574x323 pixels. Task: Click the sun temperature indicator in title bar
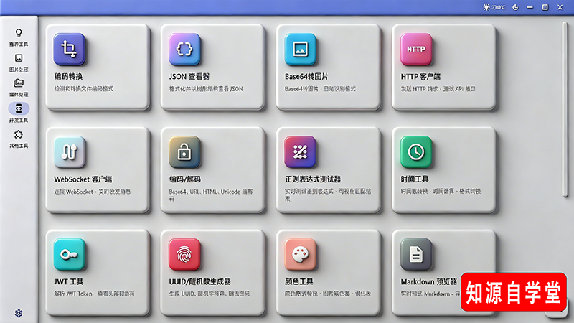pyautogui.click(x=494, y=7)
